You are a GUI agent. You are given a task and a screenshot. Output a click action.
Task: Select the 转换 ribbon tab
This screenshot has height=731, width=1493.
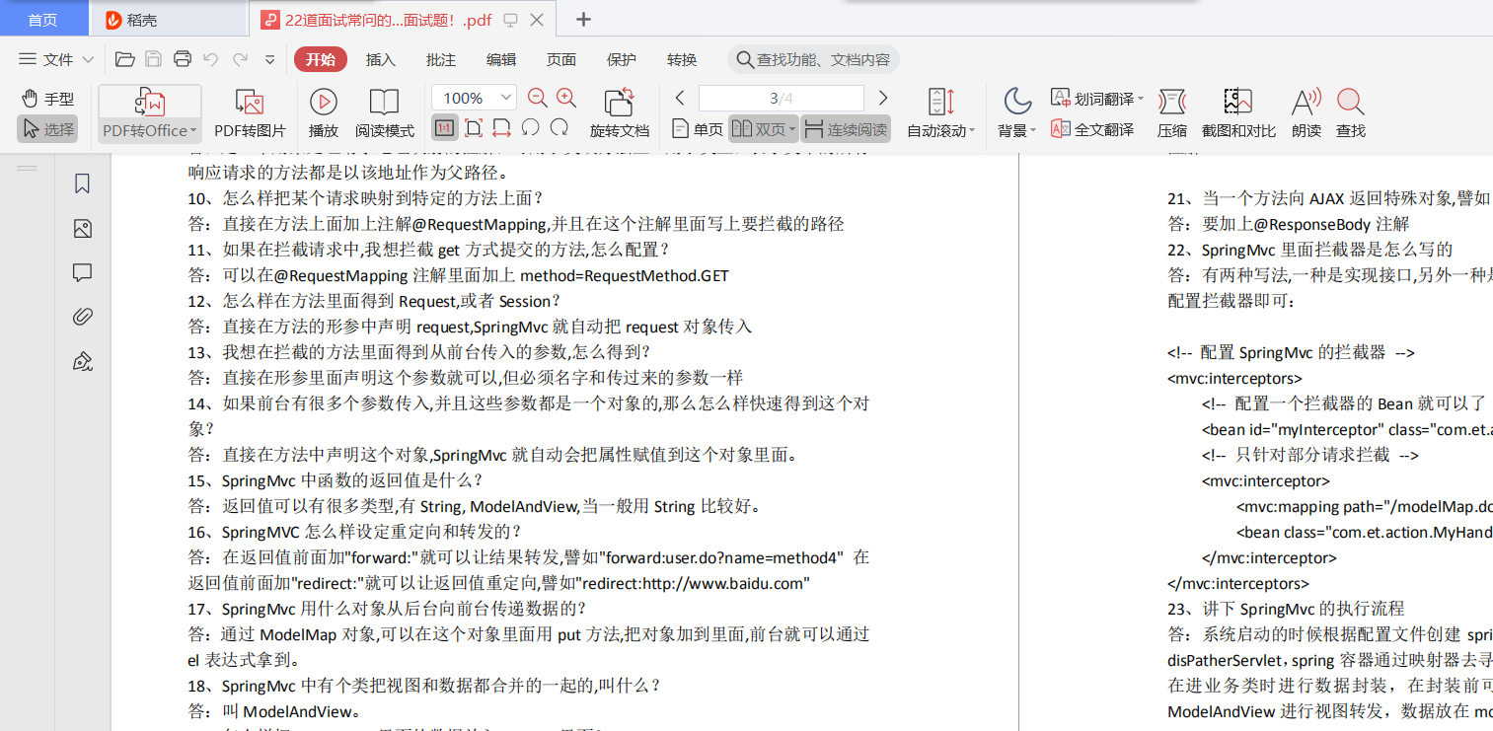(x=682, y=59)
